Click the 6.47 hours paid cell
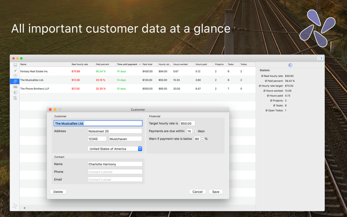347x217 pixels. pyautogui.click(x=198, y=89)
